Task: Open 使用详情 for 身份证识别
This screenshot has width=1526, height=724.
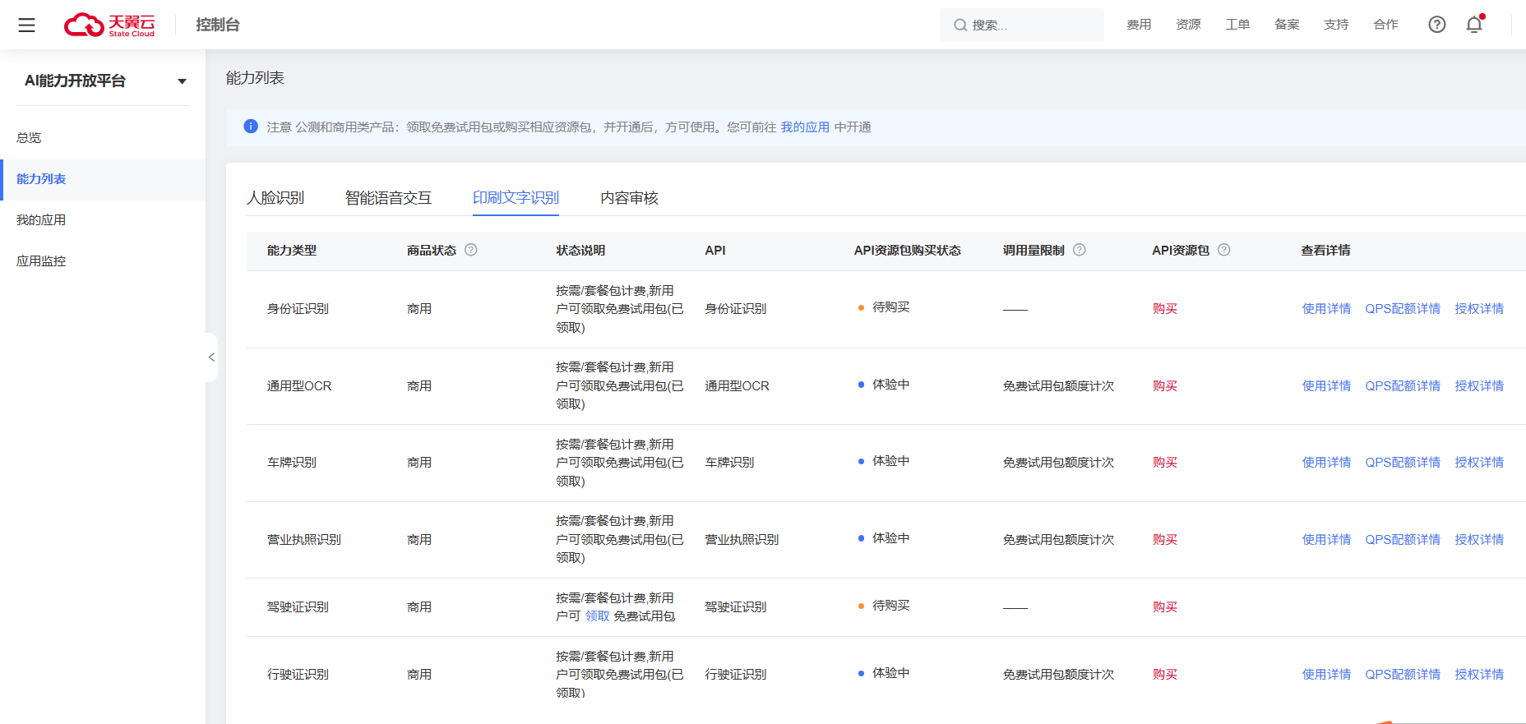Action: tap(1326, 309)
